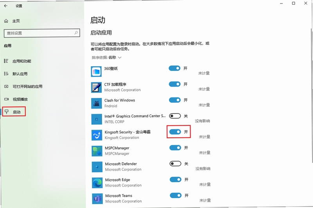Click the Microsoft Teams logo icon

coord(97,199)
